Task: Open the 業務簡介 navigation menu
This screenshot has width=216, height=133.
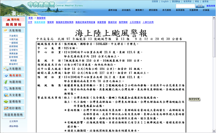Action: coord(140,10)
